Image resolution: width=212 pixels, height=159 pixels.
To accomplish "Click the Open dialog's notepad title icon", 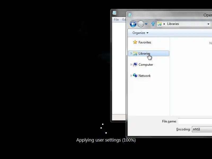I will [130, 15].
